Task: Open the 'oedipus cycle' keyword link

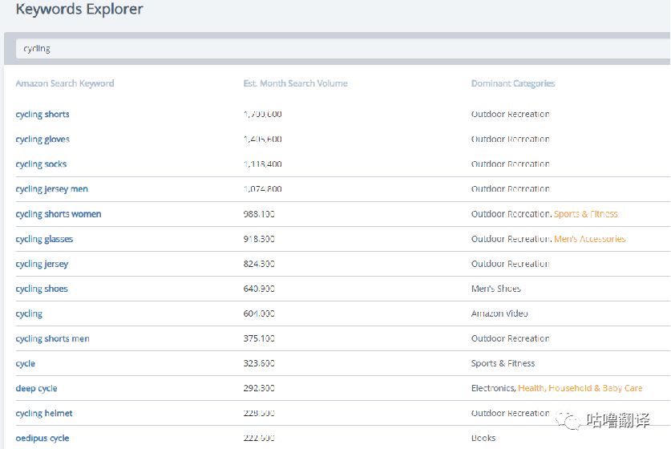Action: tap(42, 438)
